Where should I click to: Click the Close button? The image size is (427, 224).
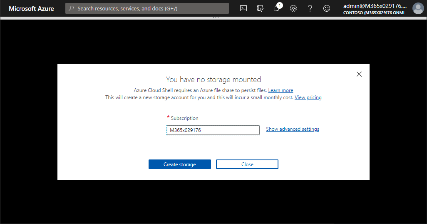click(x=247, y=164)
